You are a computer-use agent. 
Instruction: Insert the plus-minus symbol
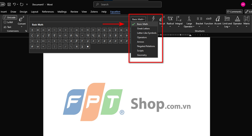[32, 30]
